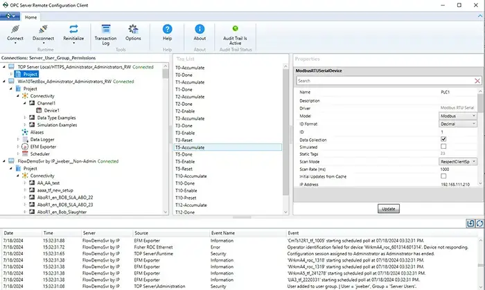Expand the AA_AA_test channel arrow
The width and height of the screenshot is (485, 290).
25,183
